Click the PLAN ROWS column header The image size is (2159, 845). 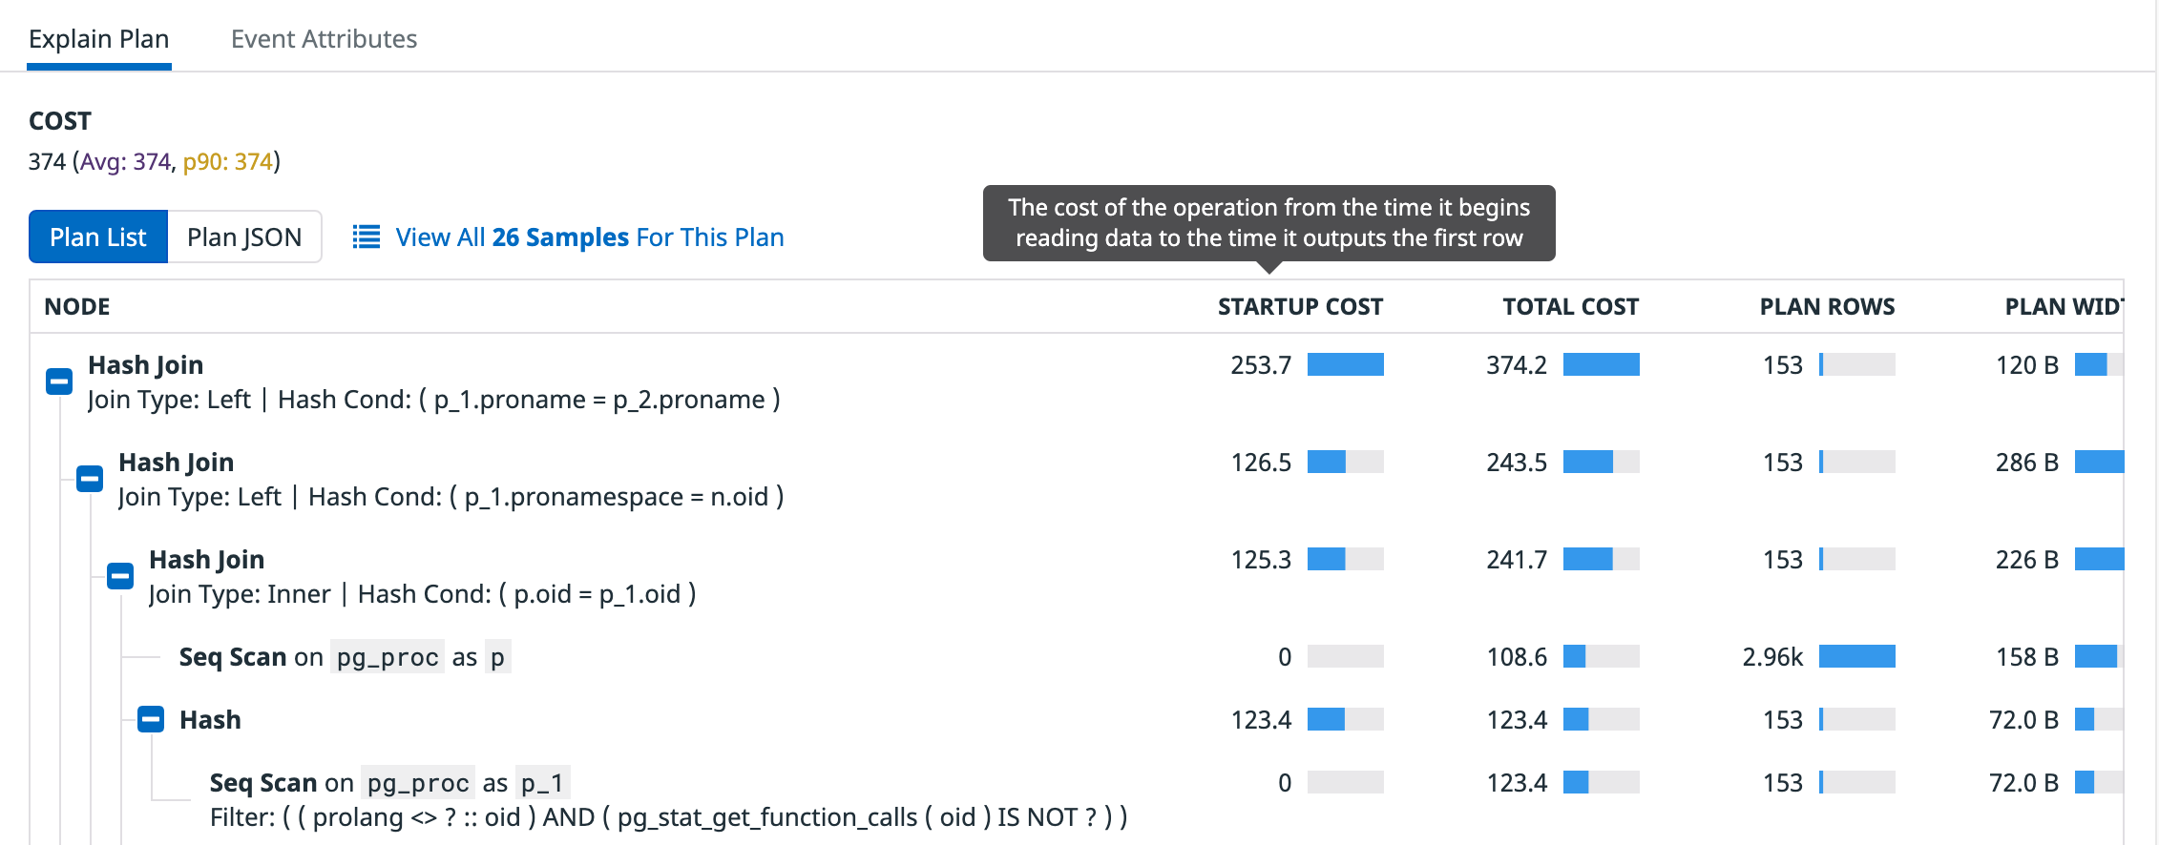pos(1827,307)
